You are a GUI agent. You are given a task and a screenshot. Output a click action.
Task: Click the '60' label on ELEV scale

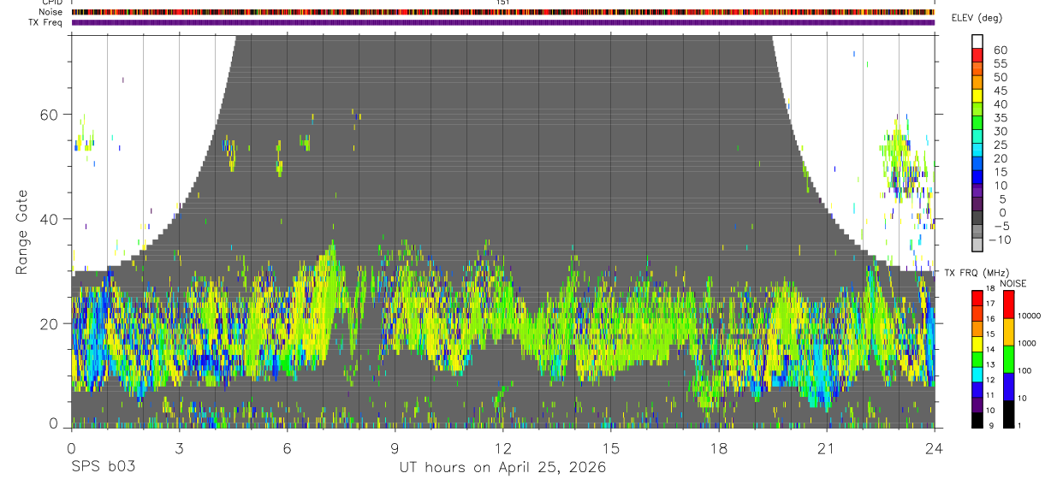[1001, 50]
